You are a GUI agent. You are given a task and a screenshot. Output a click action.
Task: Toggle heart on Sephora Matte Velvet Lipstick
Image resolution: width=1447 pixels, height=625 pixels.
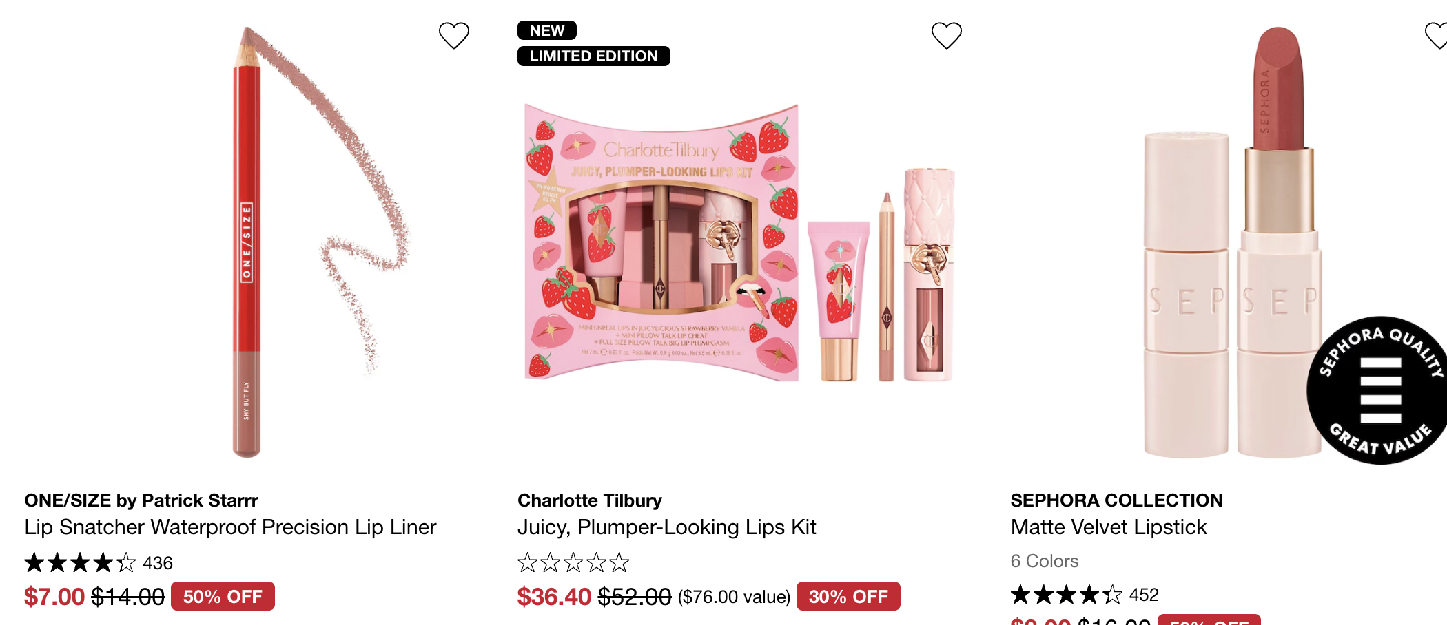1437,36
